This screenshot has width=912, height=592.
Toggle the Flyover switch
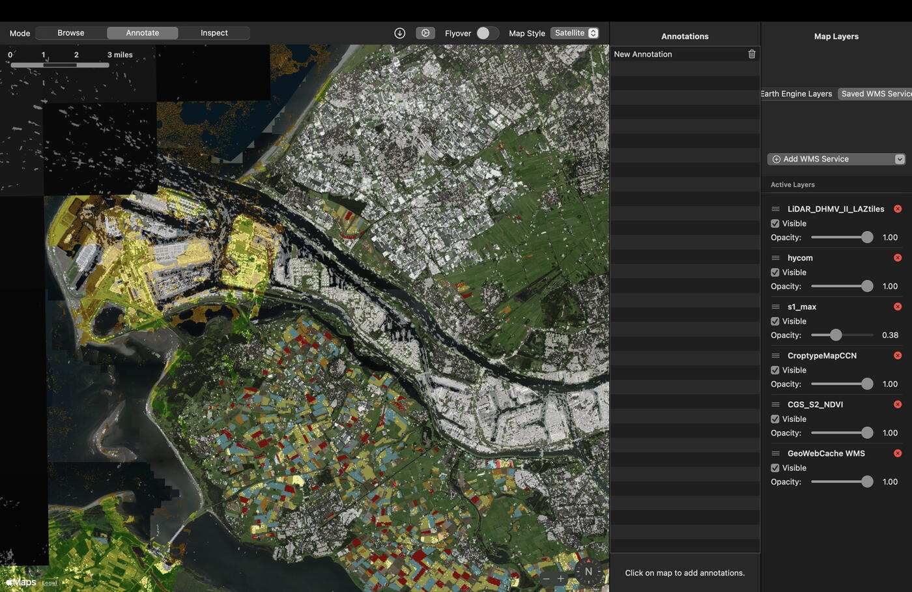[x=487, y=33]
